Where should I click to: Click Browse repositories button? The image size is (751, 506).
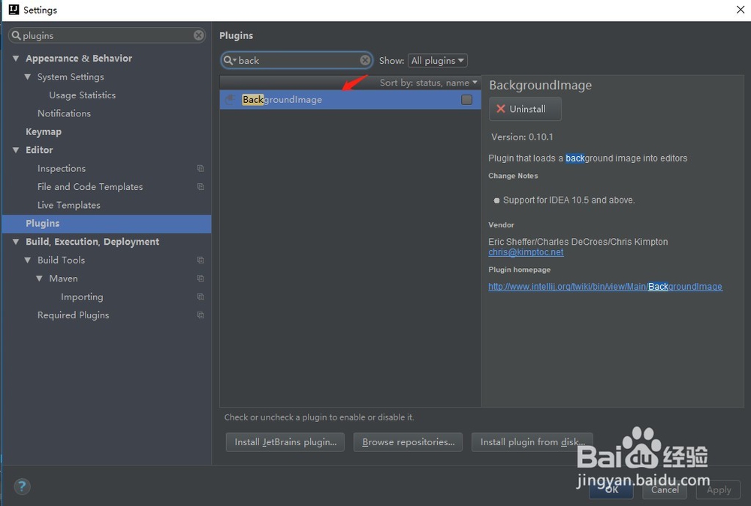[408, 442]
